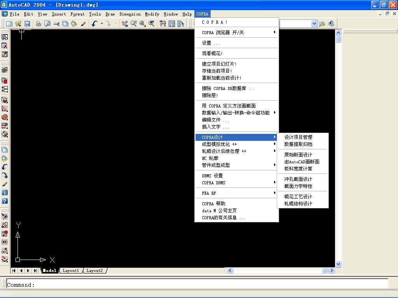
Task: Click the red FEA icon in left toolbar
Action: coord(5,117)
